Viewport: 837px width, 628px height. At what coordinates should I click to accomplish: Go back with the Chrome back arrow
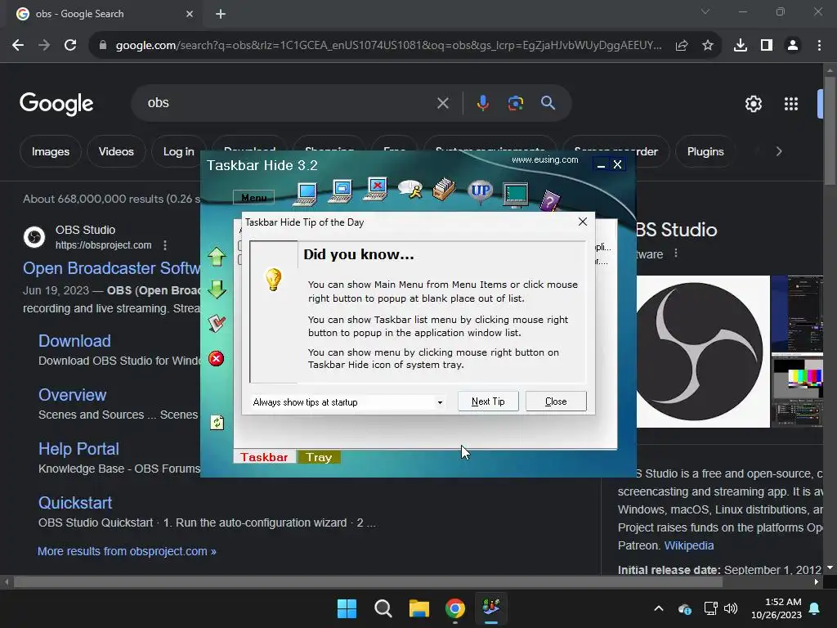[18, 46]
